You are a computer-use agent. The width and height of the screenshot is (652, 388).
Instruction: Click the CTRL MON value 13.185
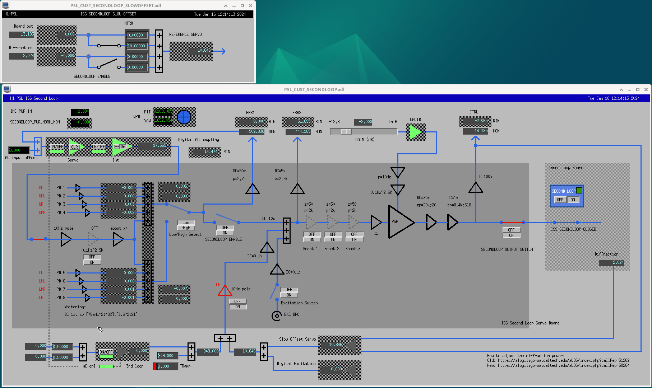coord(475,131)
